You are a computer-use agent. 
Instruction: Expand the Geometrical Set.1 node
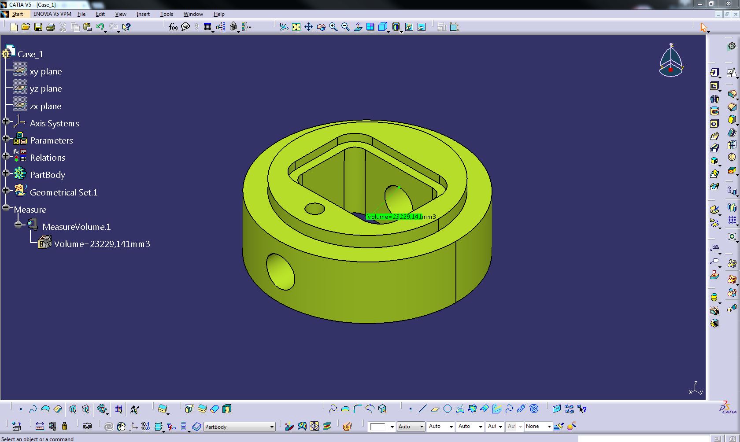[x=6, y=190]
